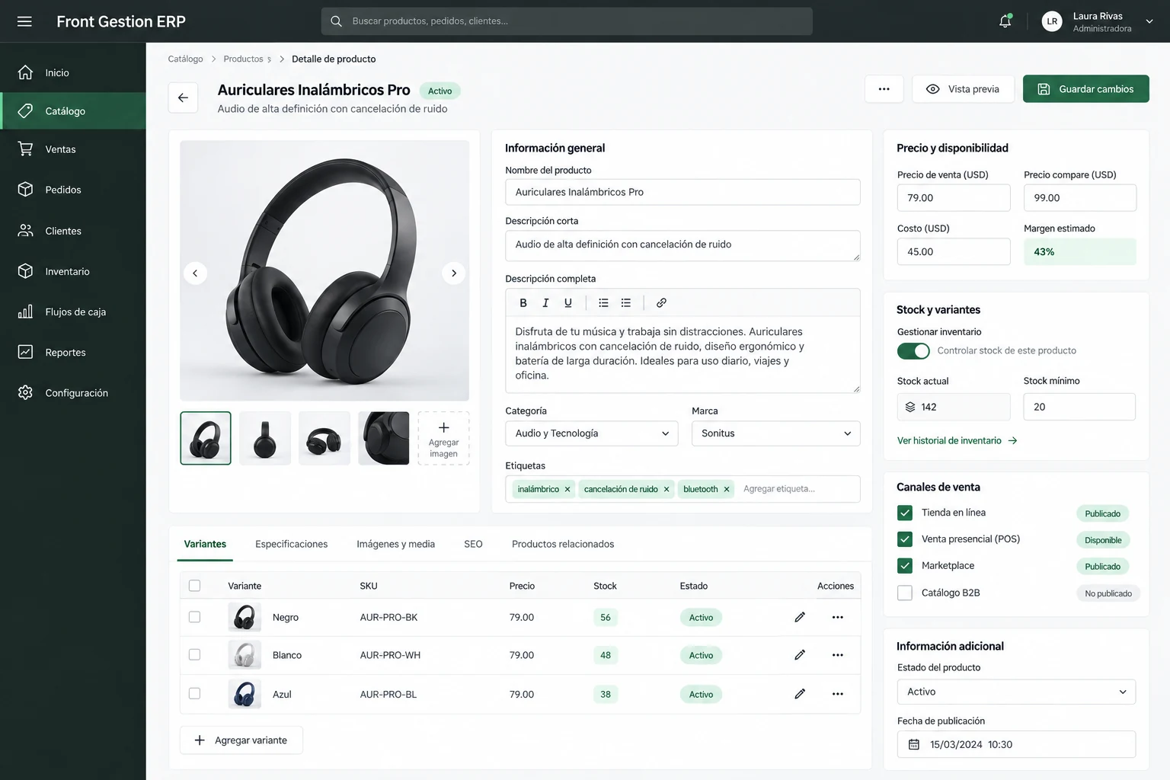Insert link in description editor
Screen dimensions: 1170x780
pos(661,302)
